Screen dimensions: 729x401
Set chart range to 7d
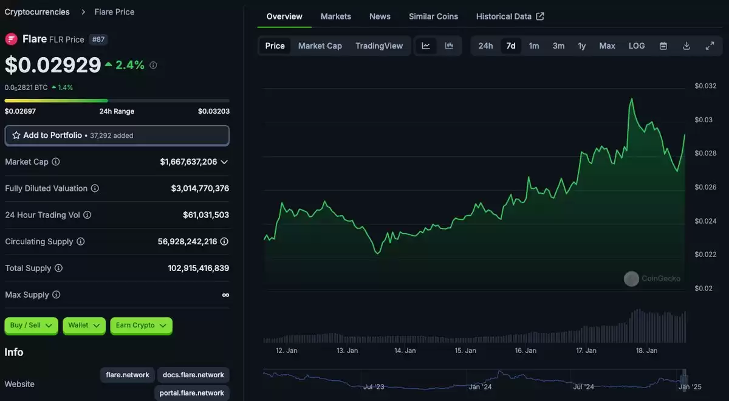511,46
